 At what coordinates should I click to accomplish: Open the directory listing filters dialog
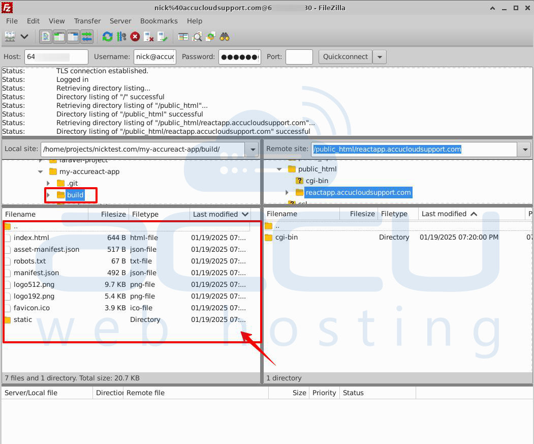coord(183,37)
